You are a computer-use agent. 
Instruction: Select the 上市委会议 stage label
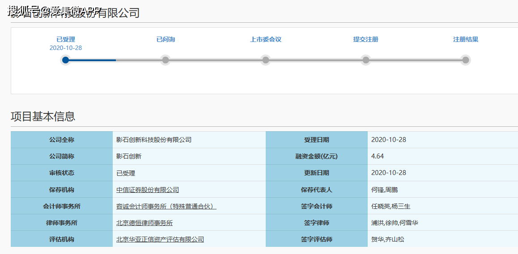(266, 40)
